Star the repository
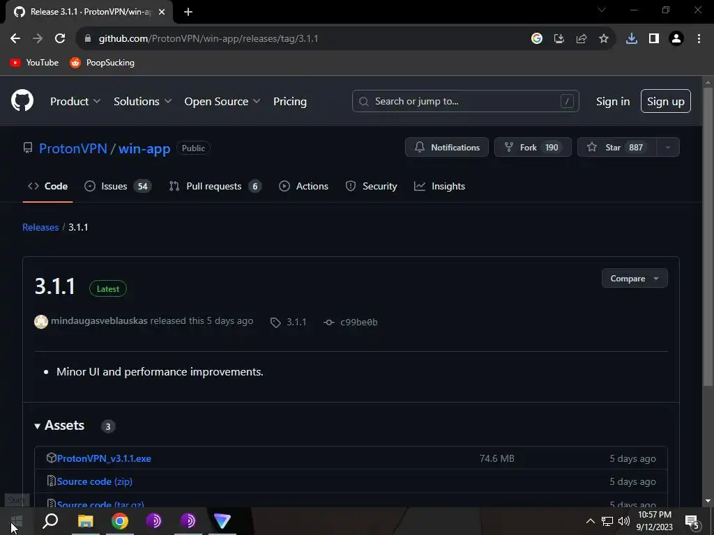This screenshot has width=714, height=535. coord(617,148)
